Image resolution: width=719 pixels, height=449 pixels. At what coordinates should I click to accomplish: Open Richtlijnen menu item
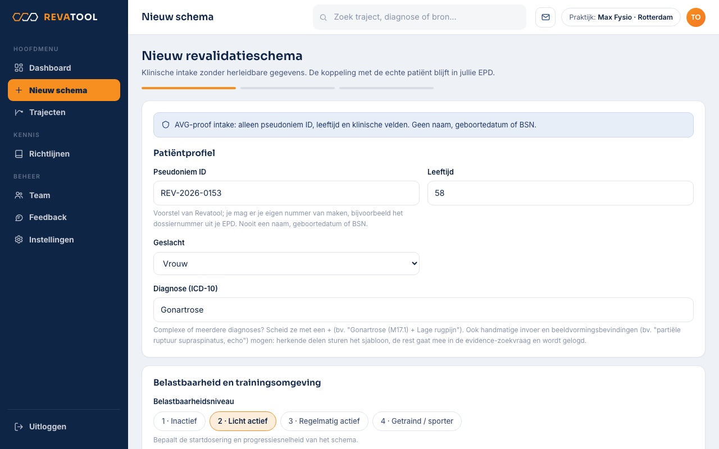point(64,154)
